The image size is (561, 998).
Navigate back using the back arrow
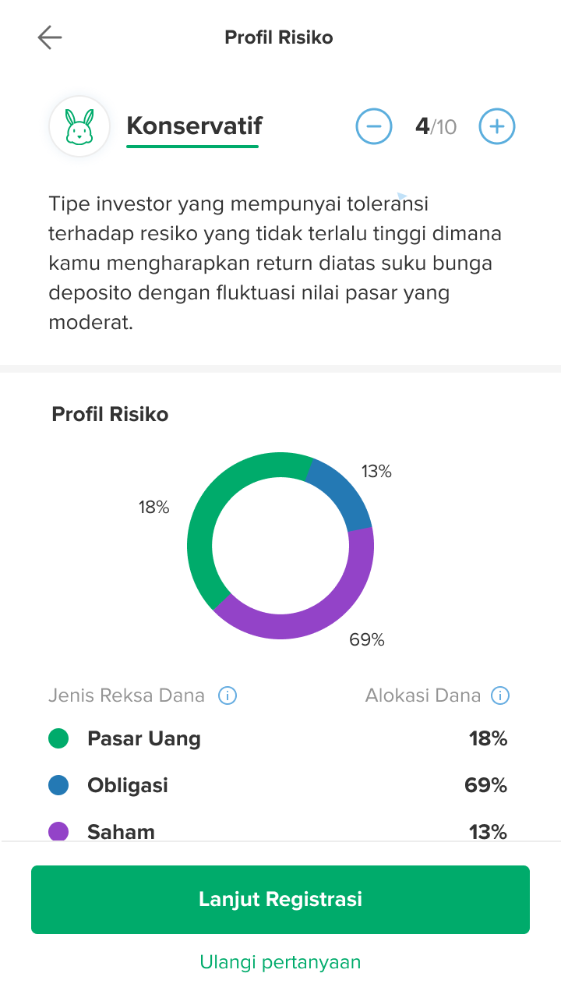tap(49, 37)
